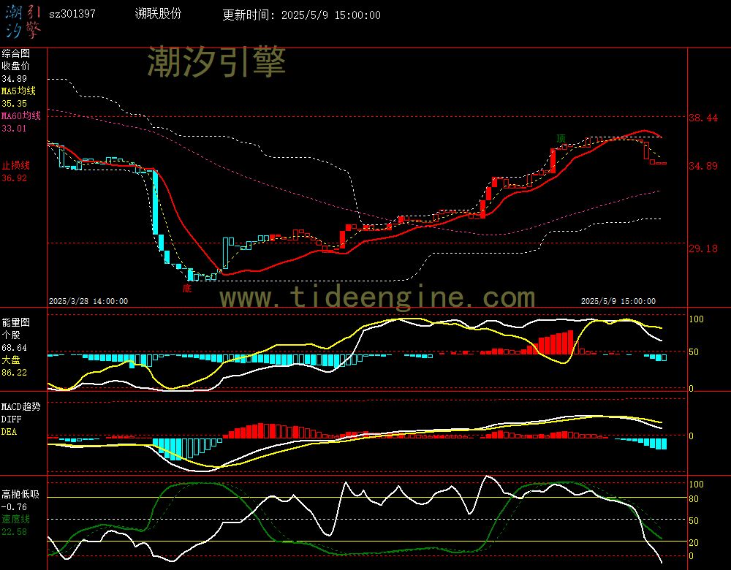The image size is (731, 570).
Task: Select the MA60均线 legend label
Action: (21, 115)
